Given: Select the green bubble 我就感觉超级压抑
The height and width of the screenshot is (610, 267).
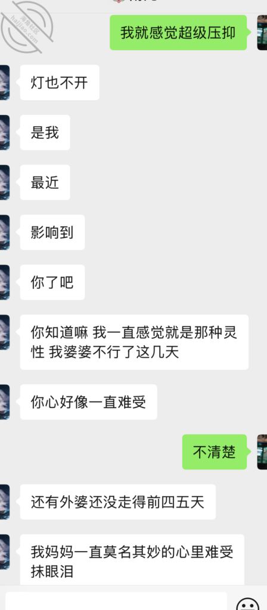Looking at the screenshot, I should (178, 33).
